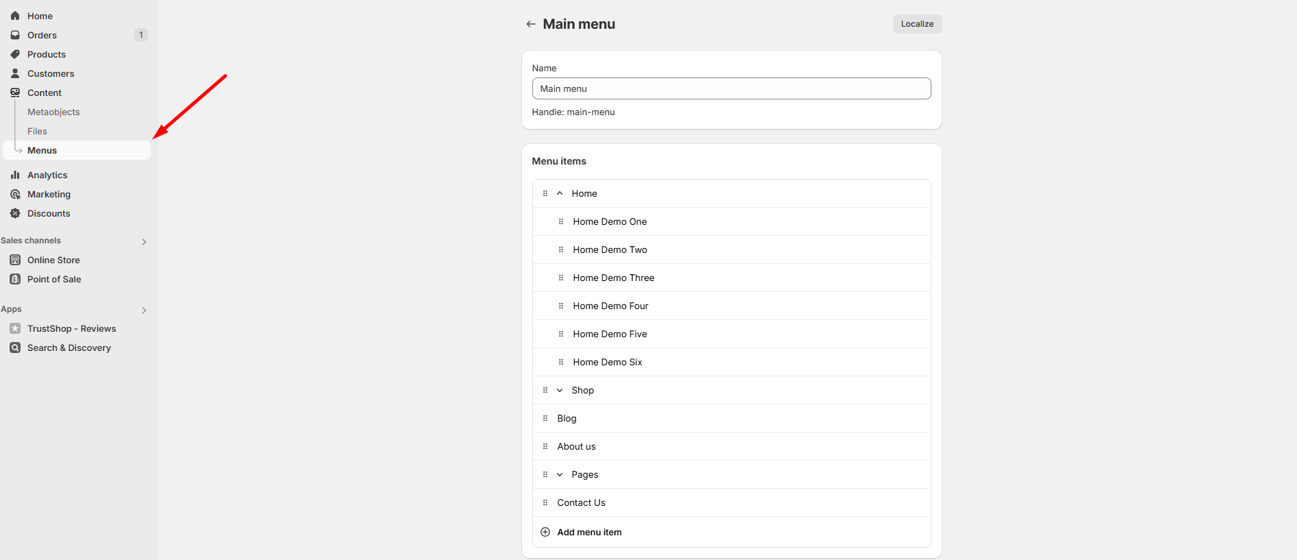Click the Home house icon in sidebar
The image size is (1297, 560).
[x=15, y=16]
